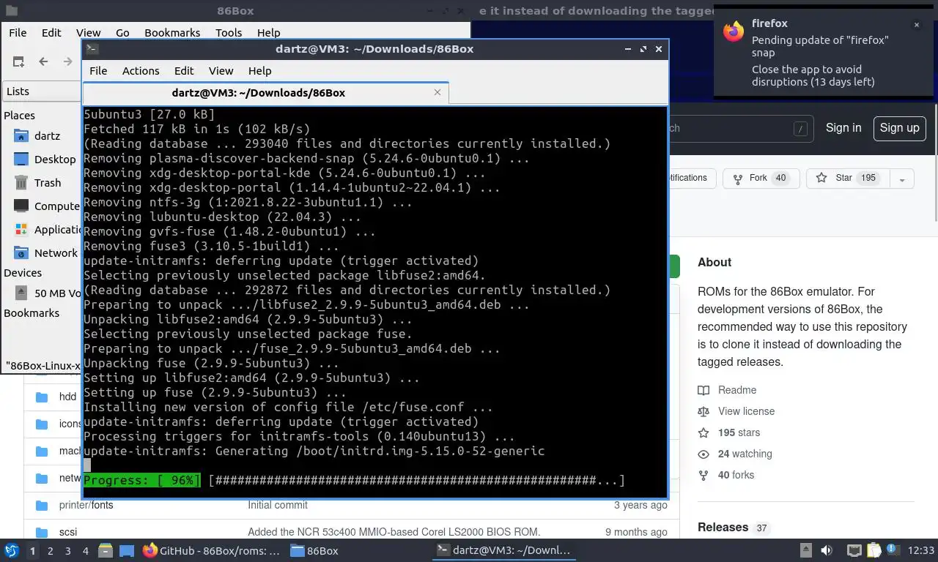Click folder icon beside scsi
The width and height of the screenshot is (938, 562).
click(x=42, y=532)
